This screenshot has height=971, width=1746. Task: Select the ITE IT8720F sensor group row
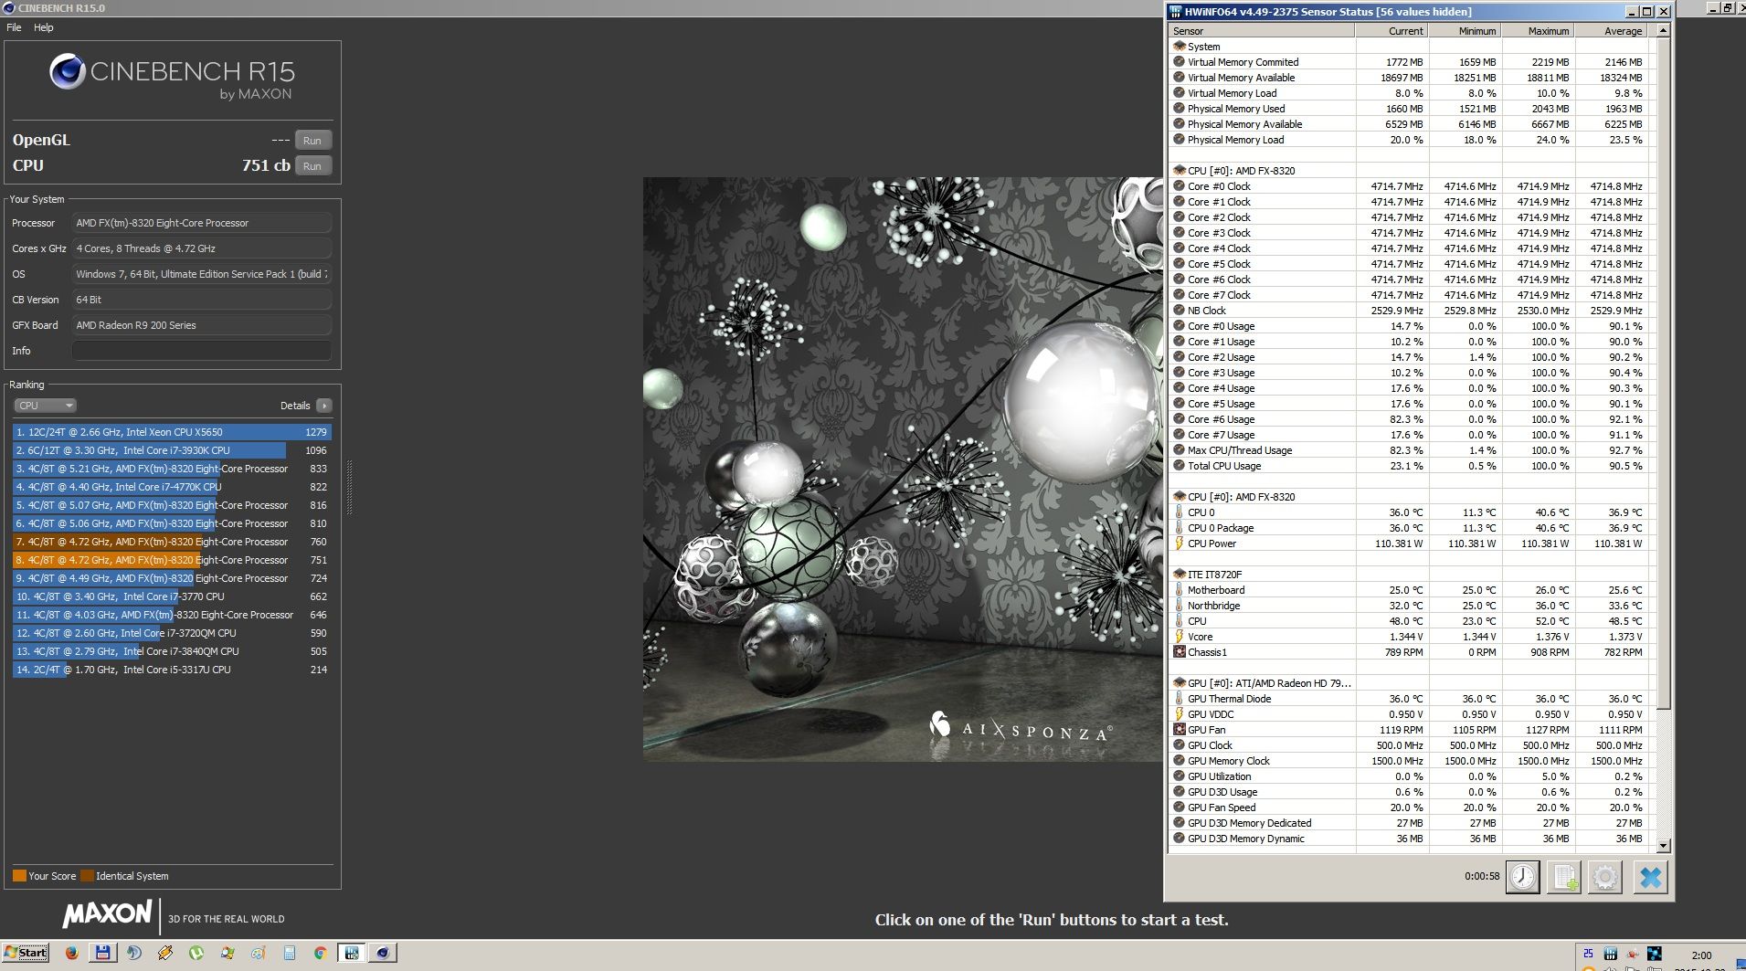(x=1413, y=575)
